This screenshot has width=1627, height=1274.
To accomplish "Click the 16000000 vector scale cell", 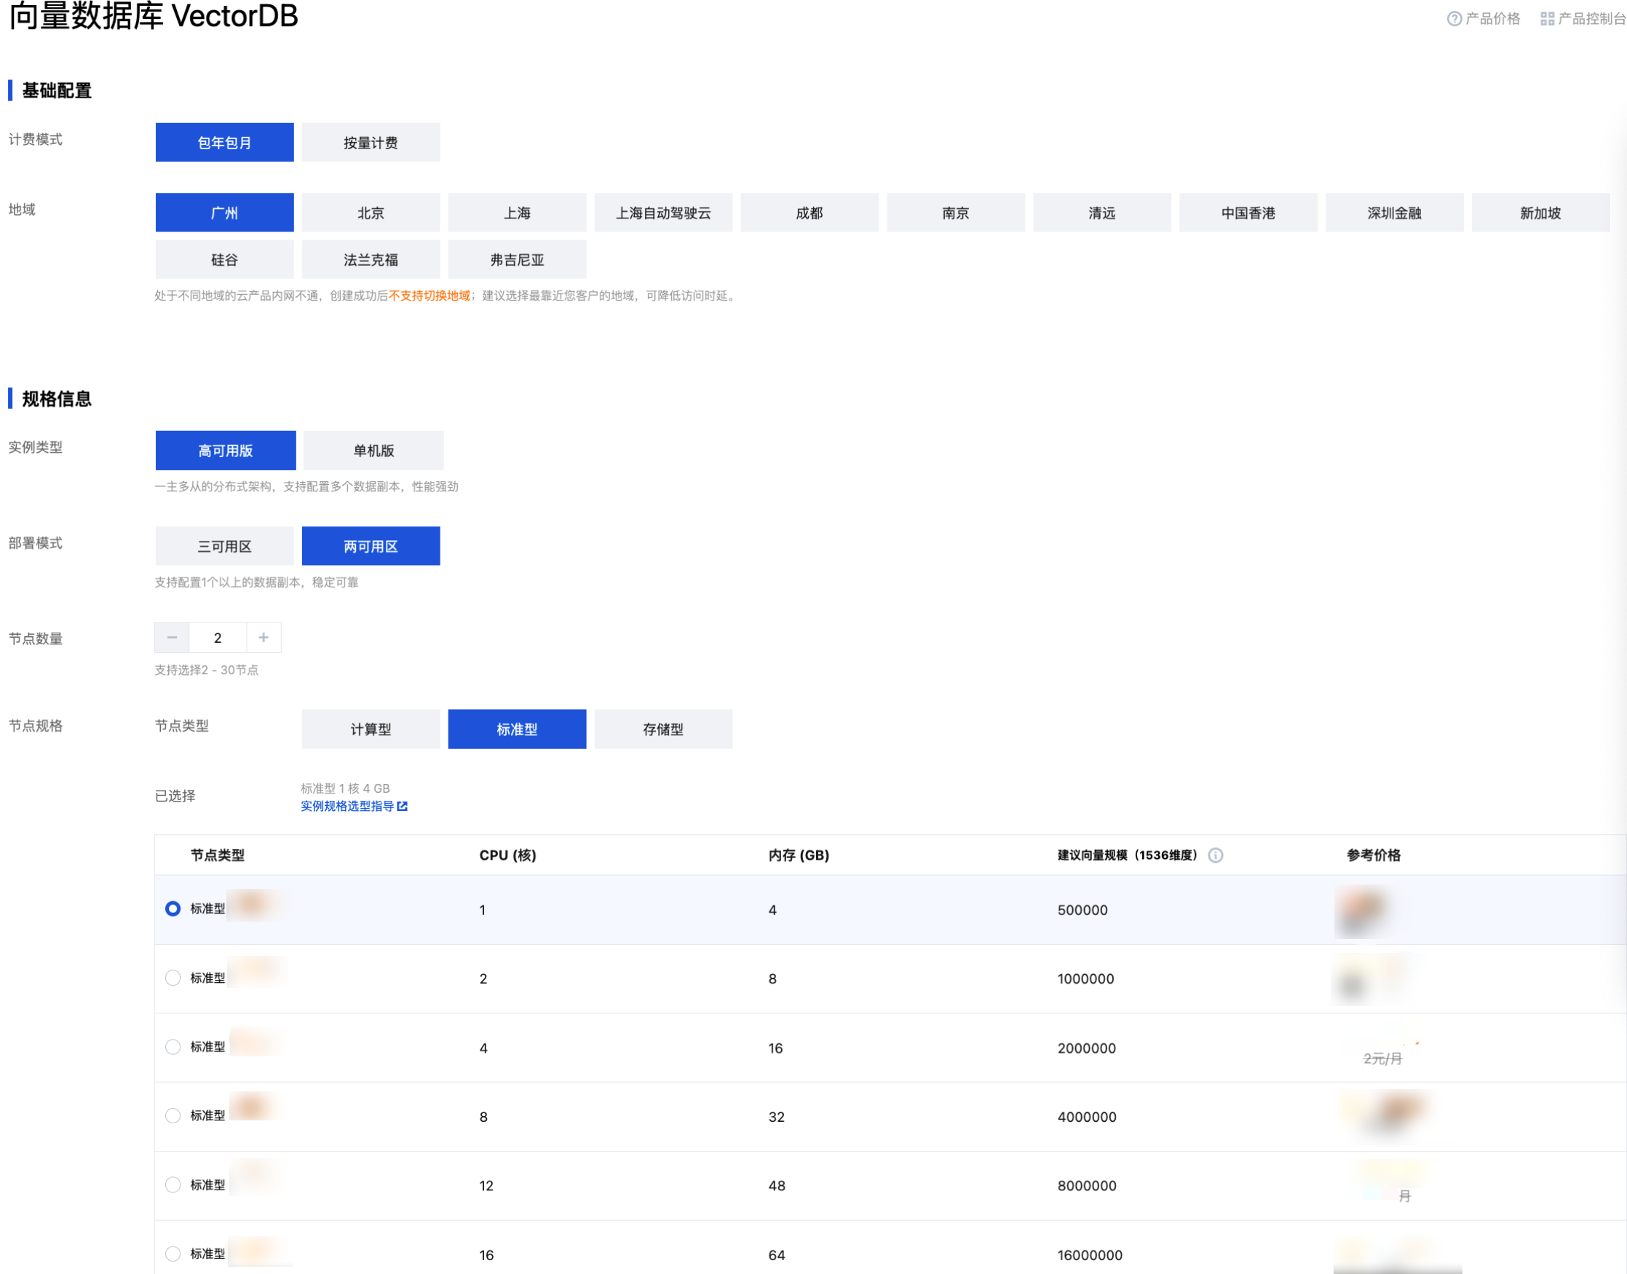I will click(1090, 1255).
